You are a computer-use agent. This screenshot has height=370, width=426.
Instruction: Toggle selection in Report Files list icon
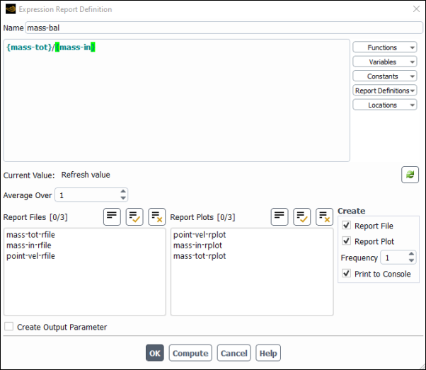point(112,216)
